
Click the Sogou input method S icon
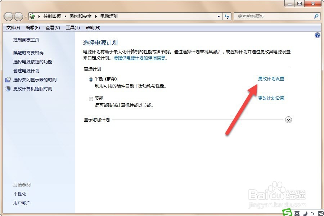tap(287, 213)
